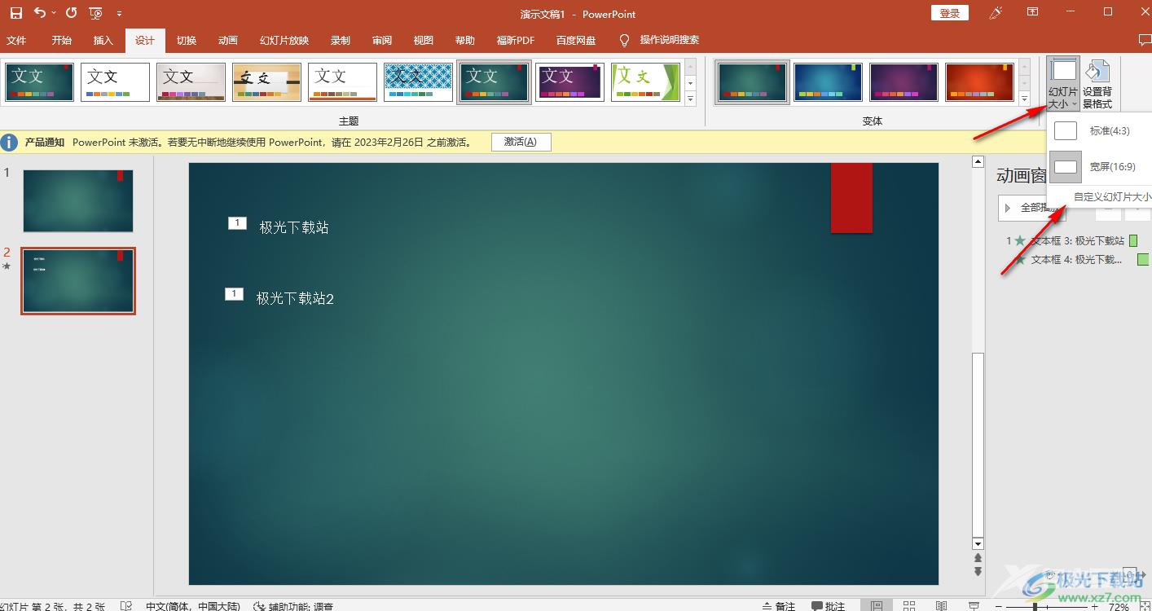Click the 极光下载站2 text box on slide
The width and height of the screenshot is (1152, 611).
(x=295, y=298)
